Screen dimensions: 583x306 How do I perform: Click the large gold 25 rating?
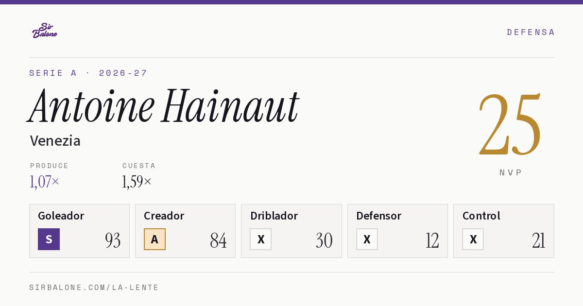510,125
